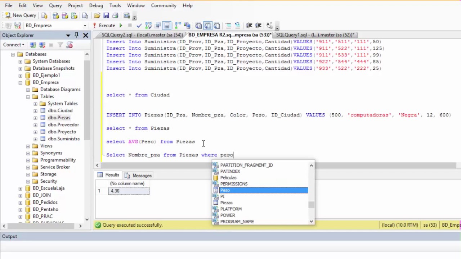461x259 pixels.
Task: Expand the BD_Ejemplo1 database
Action: pyautogui.click(x=20, y=76)
